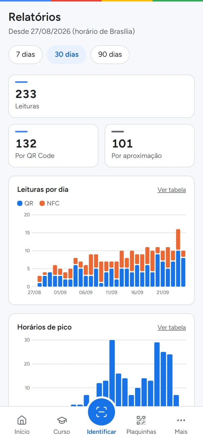Select the 90 dias filter
The image size is (203, 440).
tap(110, 55)
